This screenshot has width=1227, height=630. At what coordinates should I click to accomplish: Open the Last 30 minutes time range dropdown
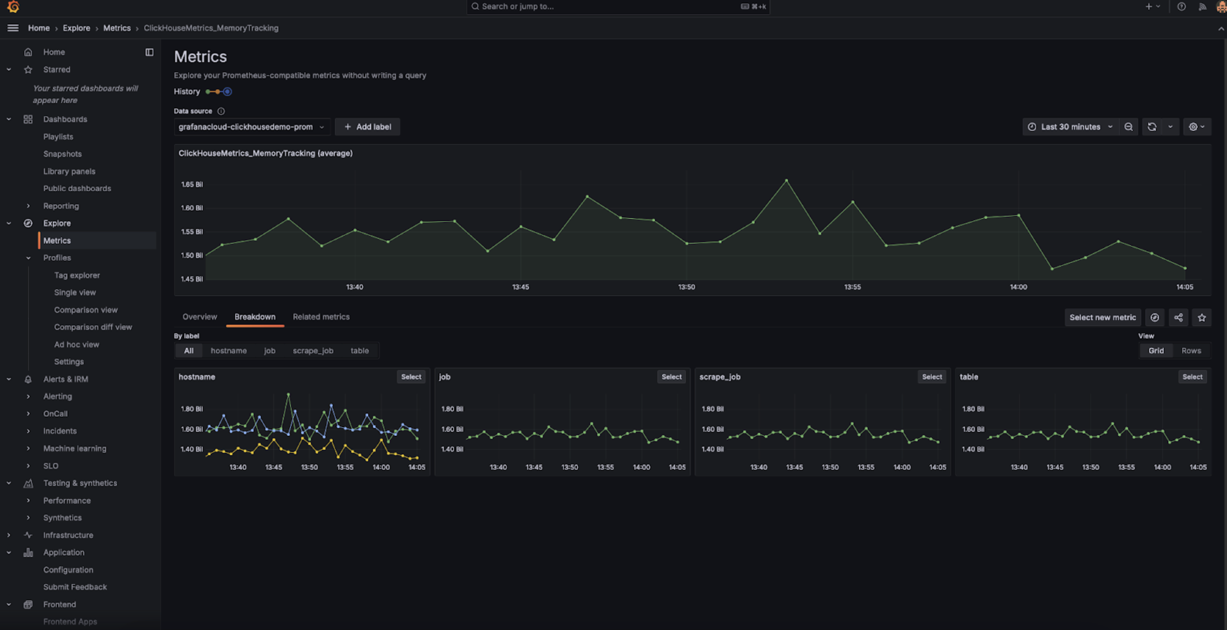pos(1070,126)
